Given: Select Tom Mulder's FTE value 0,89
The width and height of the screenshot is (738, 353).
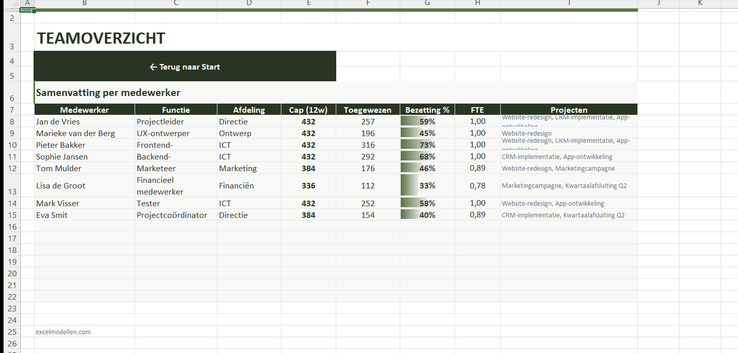Looking at the screenshot, I should (477, 168).
